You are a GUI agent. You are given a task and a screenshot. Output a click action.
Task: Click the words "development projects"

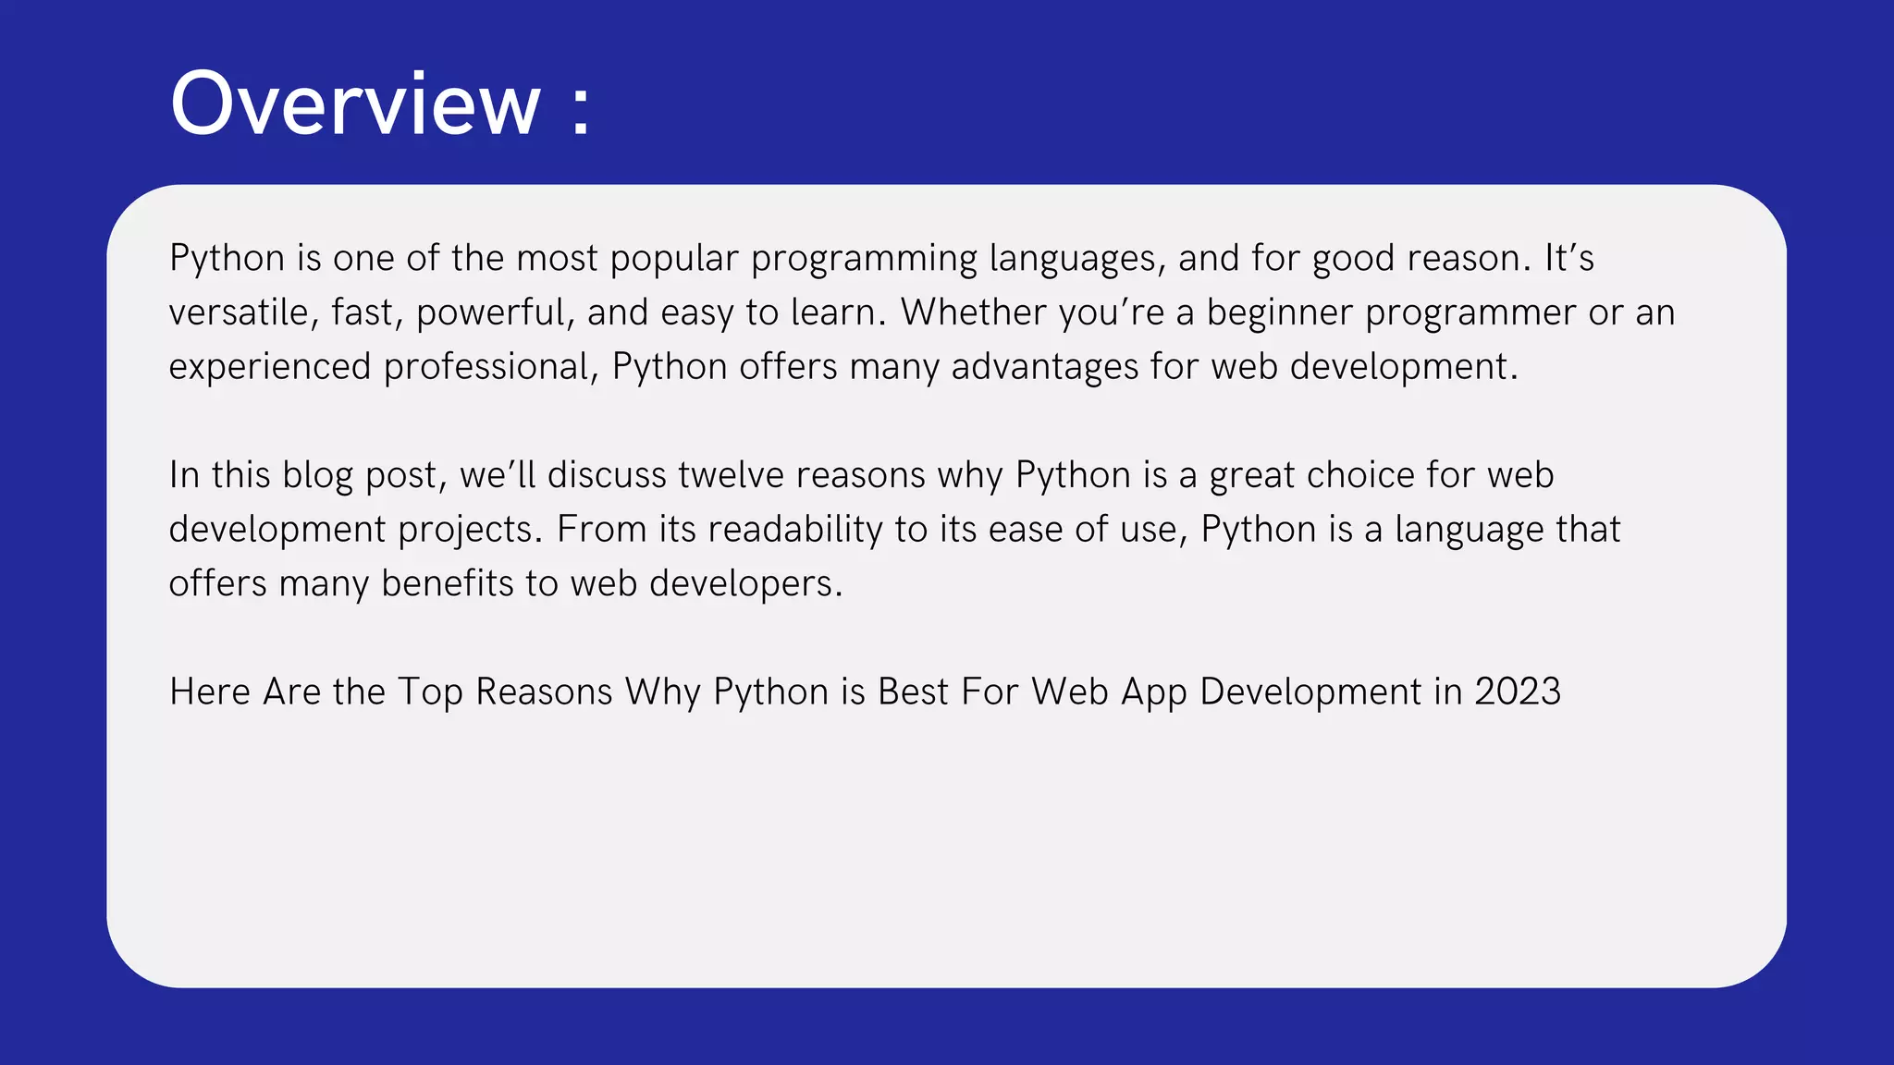355,530
